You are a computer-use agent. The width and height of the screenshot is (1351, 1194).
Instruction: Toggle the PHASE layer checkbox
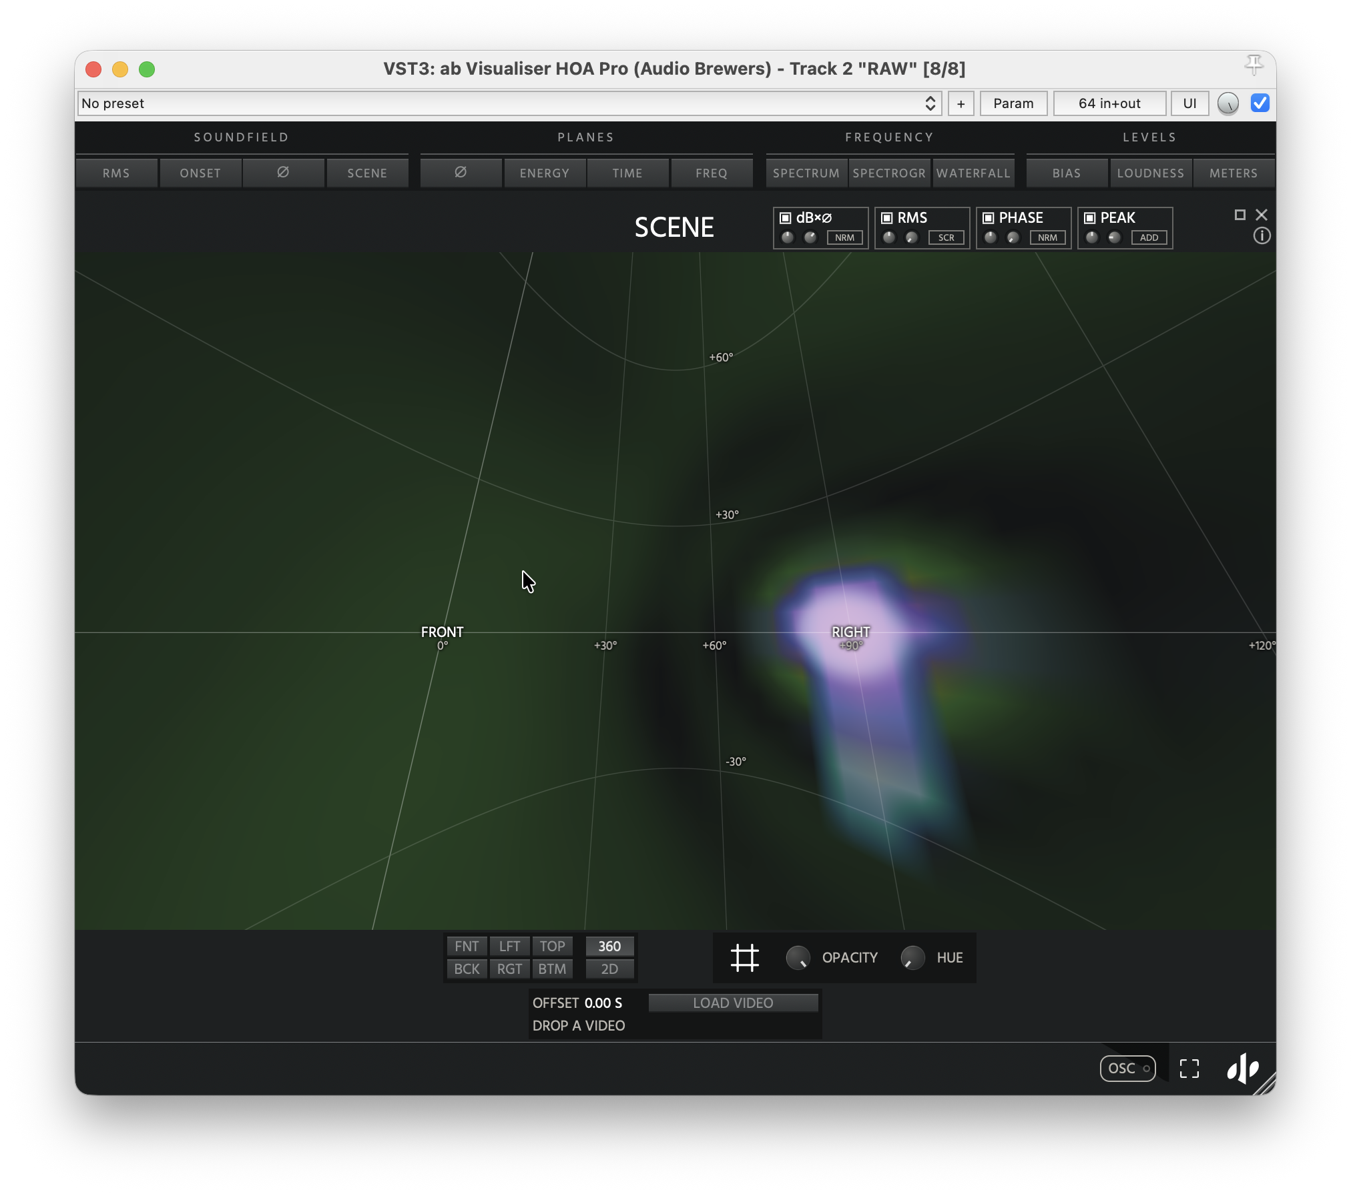click(x=989, y=218)
